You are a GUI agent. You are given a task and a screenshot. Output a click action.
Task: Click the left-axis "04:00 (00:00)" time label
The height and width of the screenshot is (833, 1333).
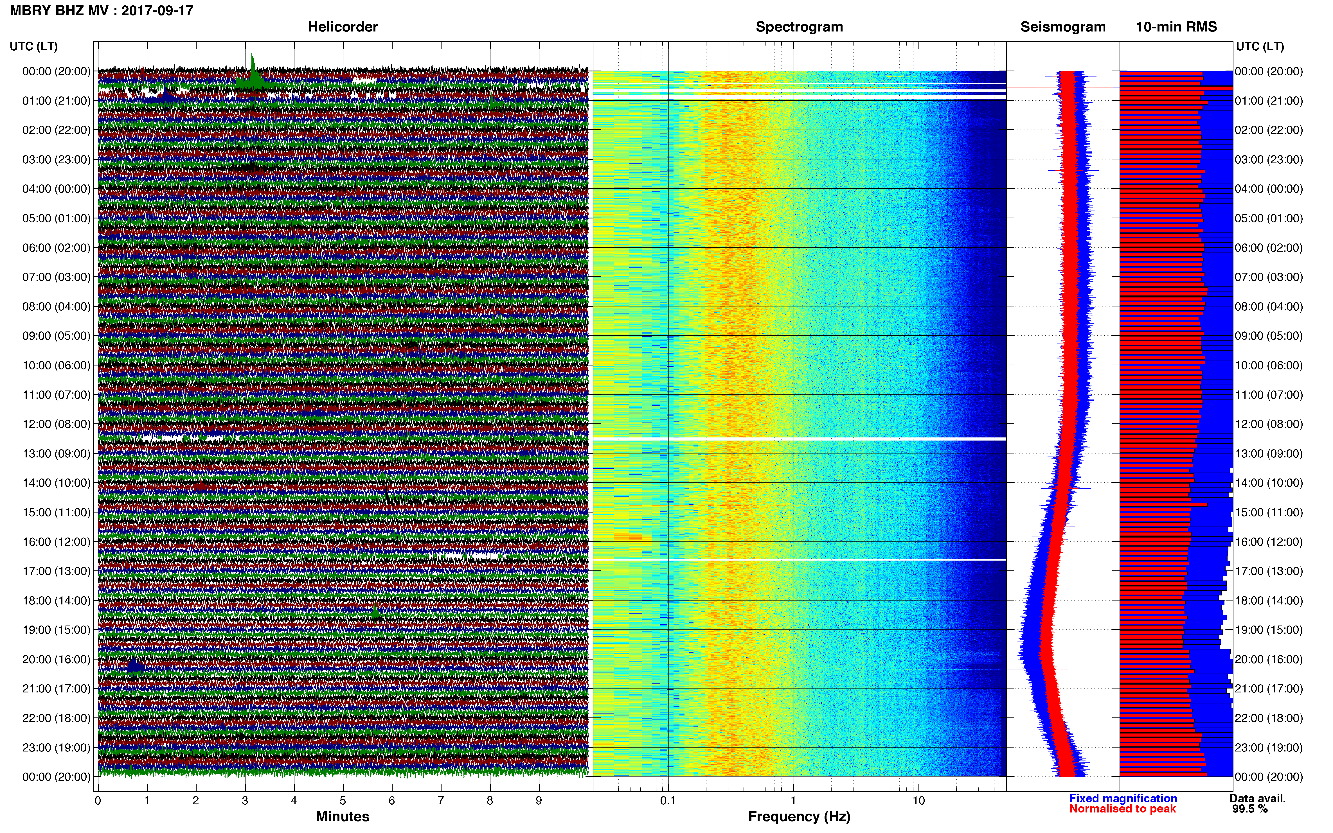tap(56, 189)
